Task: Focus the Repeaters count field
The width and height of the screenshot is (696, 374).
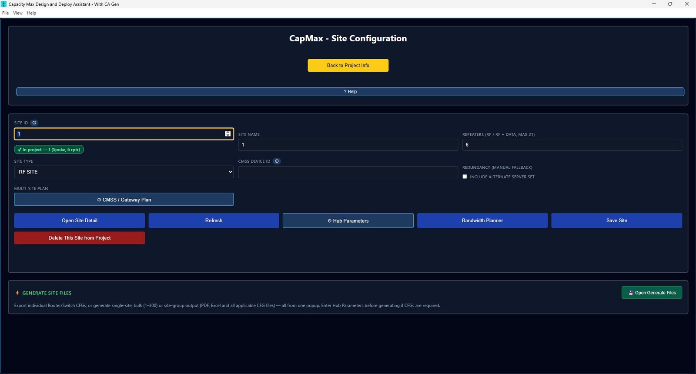Action: [572, 145]
